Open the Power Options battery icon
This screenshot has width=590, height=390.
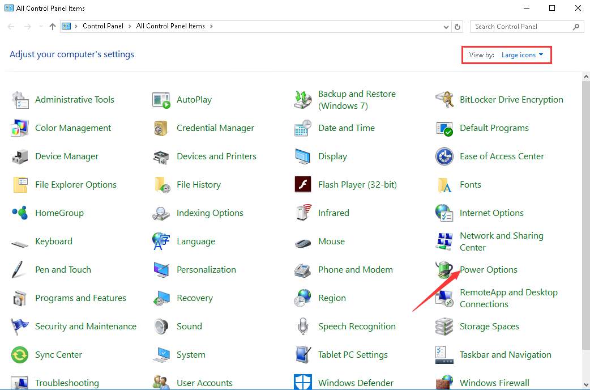coord(444,270)
